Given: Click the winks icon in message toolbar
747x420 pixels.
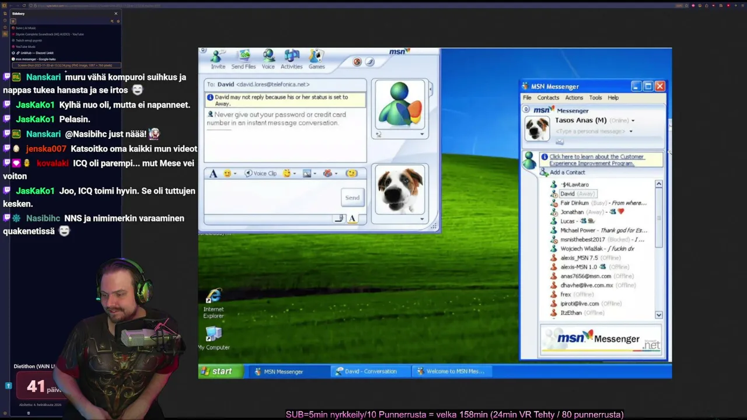Looking at the screenshot, I should [x=287, y=173].
